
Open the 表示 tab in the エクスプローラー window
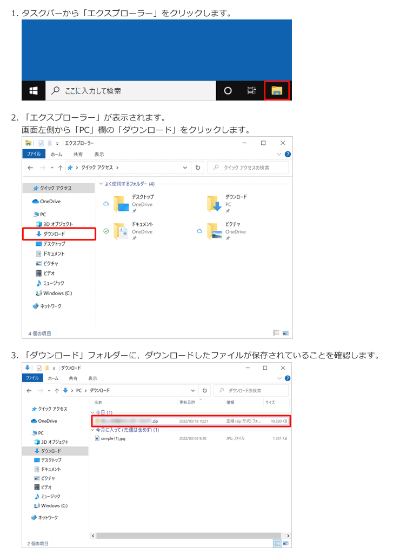coord(99,155)
